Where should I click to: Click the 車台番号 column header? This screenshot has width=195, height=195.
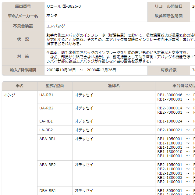click(x=175, y=86)
